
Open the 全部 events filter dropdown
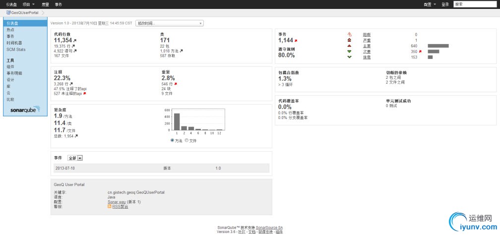75,158
